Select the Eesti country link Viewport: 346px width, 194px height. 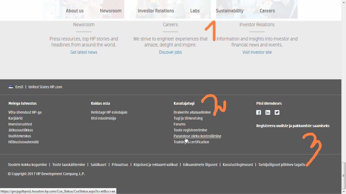point(19,87)
